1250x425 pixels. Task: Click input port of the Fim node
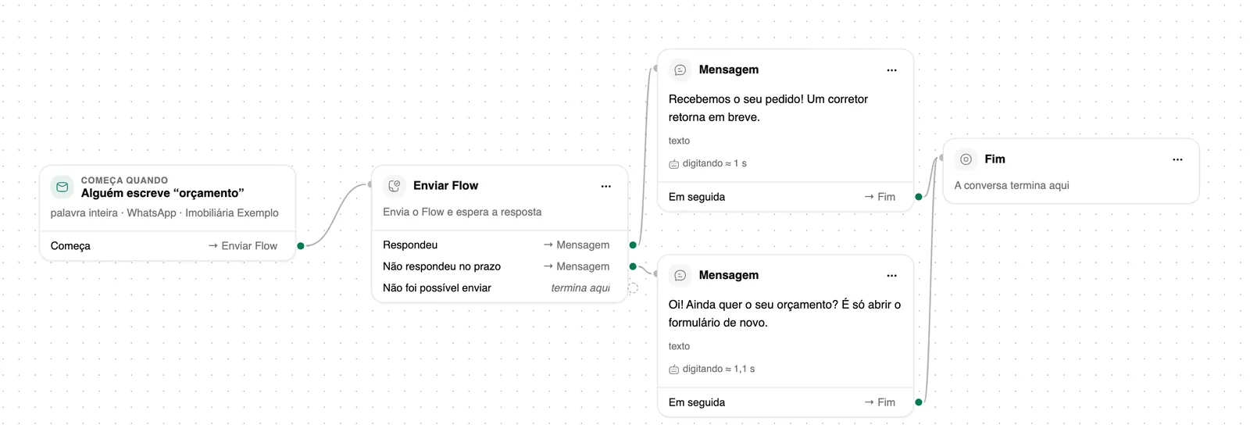(x=941, y=158)
